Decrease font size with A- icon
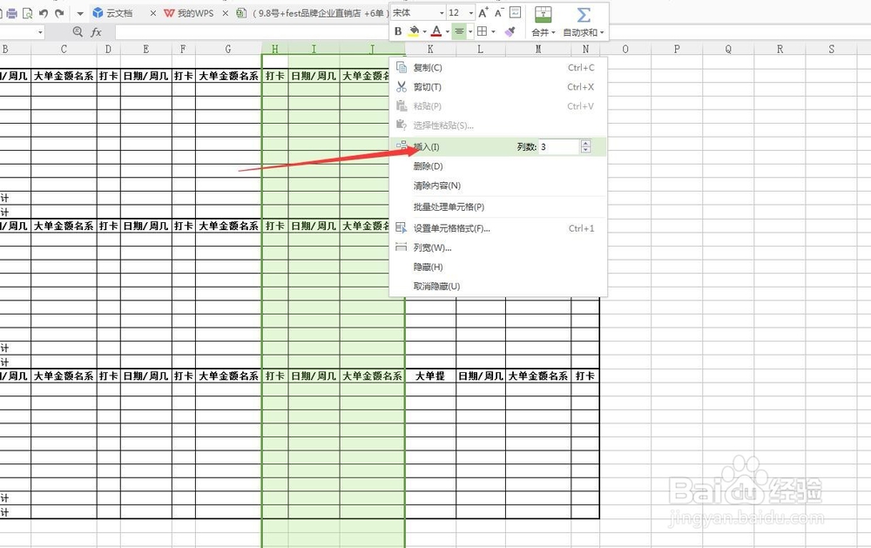This screenshot has width=871, height=548. [499, 13]
